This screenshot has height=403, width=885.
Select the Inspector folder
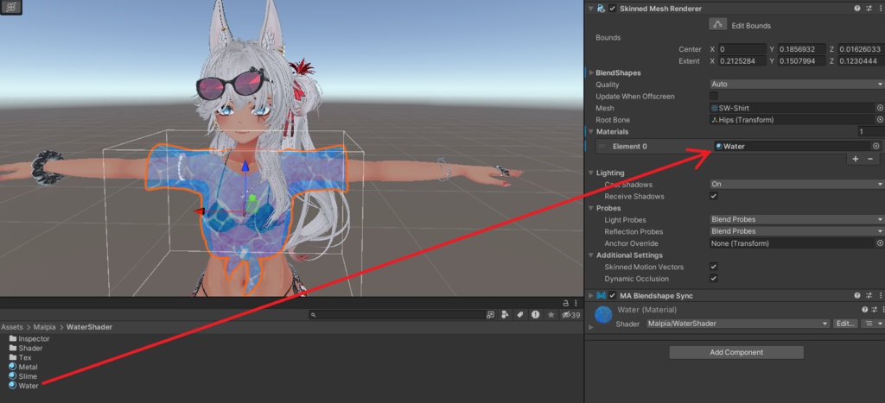29,339
